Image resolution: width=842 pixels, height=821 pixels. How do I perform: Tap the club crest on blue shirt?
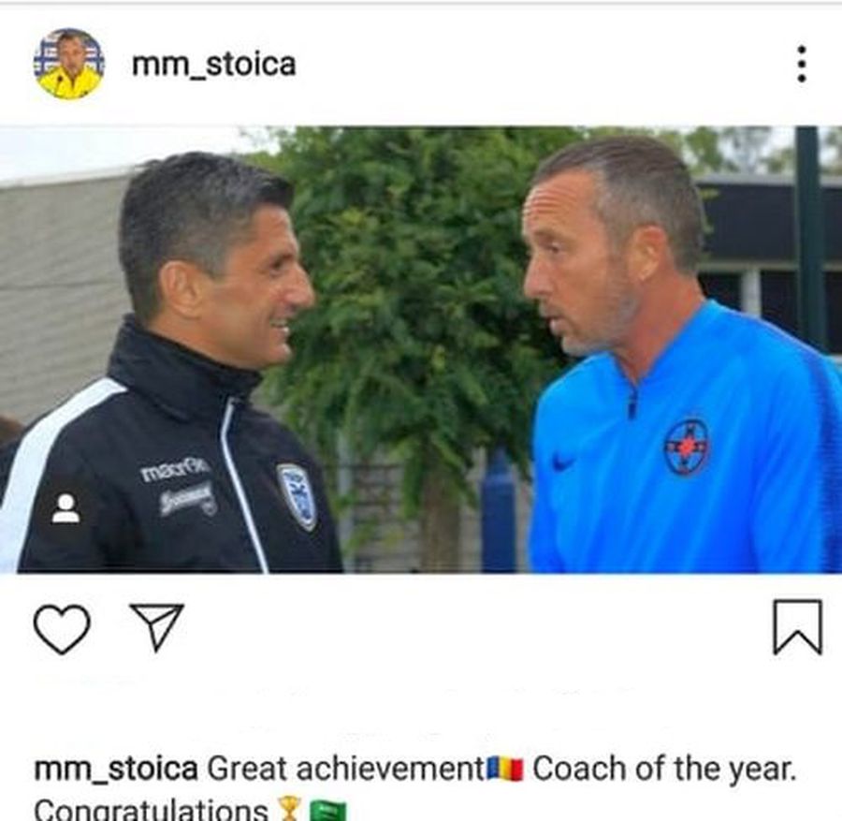(x=687, y=447)
